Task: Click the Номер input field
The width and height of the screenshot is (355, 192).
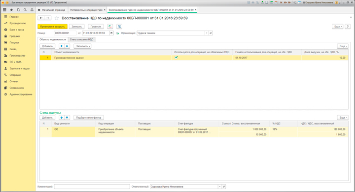Action: 65,33
